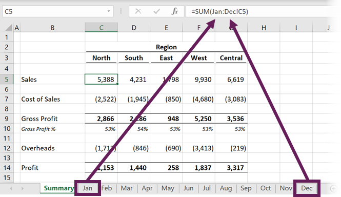The height and width of the screenshot is (197, 341).
Task: Click the Cost of Sales row label
Action: pos(41,99)
